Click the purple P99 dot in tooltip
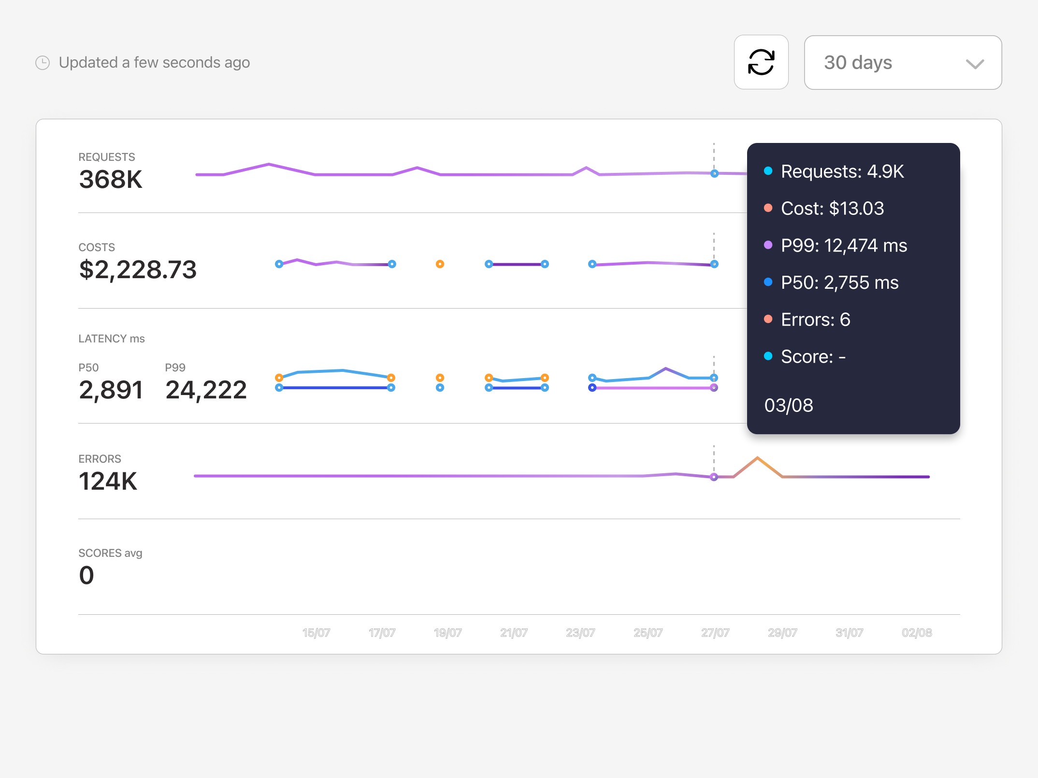 point(768,245)
